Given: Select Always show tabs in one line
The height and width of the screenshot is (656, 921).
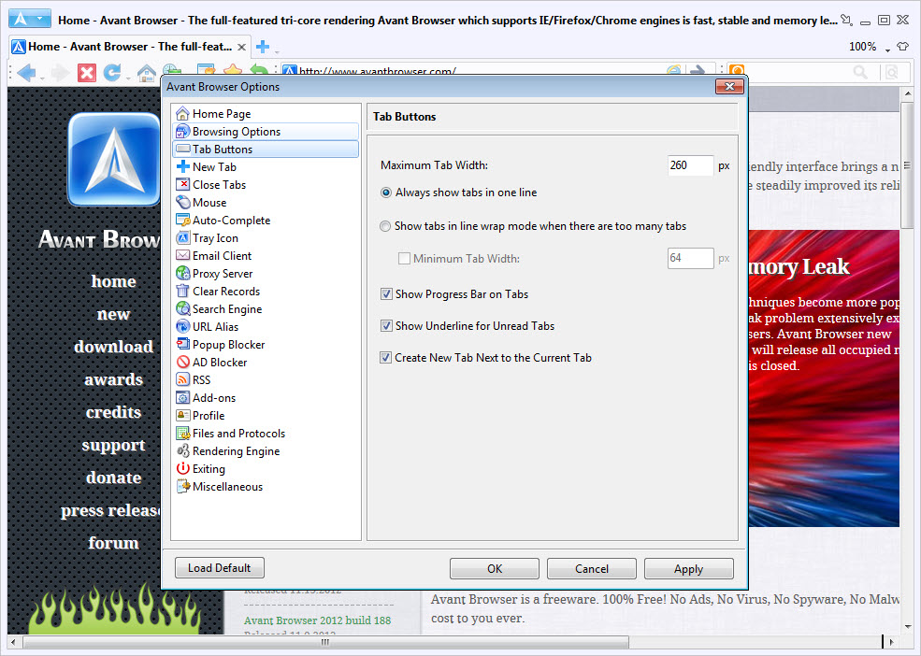Looking at the screenshot, I should (x=386, y=193).
